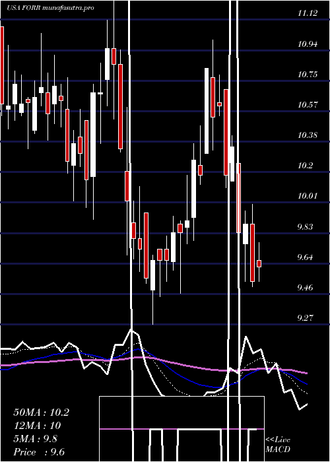Click the '5MA : 9.8' readout
Image resolution: width=330 pixels, height=462 pixels.
click(36, 439)
